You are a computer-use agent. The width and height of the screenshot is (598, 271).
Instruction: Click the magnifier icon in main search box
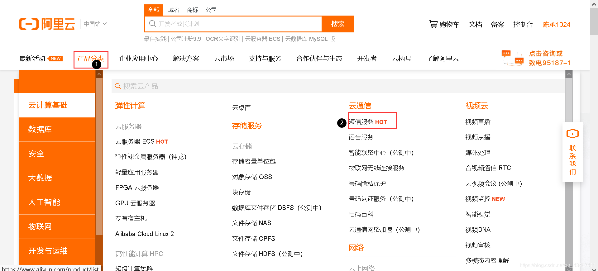tap(152, 24)
